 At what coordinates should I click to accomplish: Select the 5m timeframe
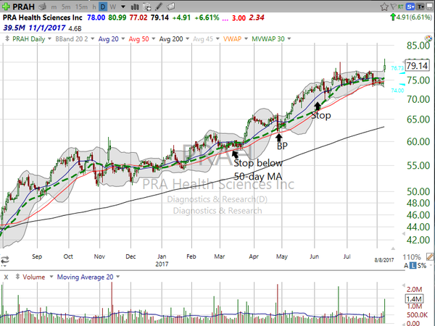point(66,7)
